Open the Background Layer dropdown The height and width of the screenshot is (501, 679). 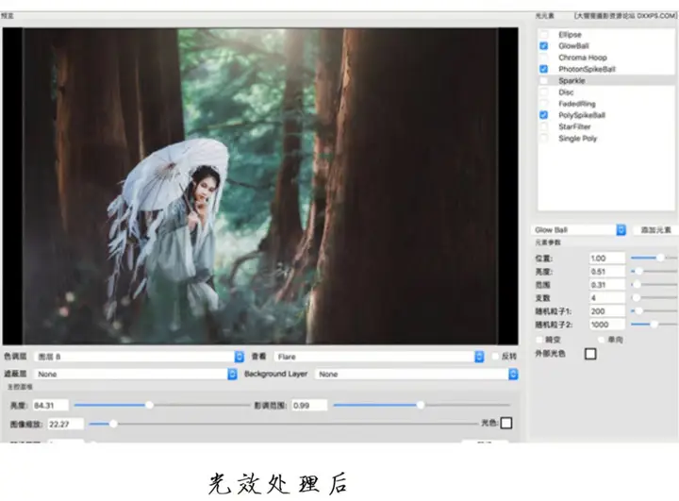(416, 375)
